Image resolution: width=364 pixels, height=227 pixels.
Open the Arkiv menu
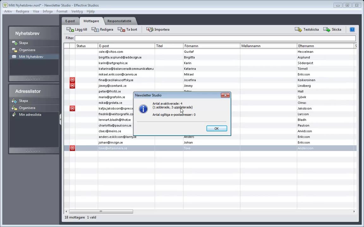(x=8, y=11)
